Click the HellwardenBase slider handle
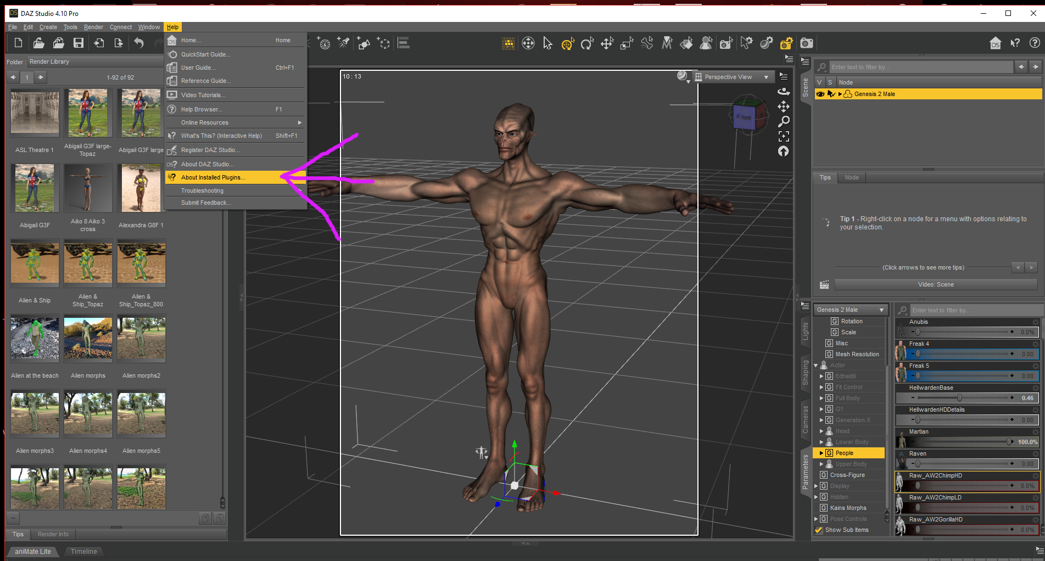Image resolution: width=1045 pixels, height=561 pixels. tap(959, 398)
